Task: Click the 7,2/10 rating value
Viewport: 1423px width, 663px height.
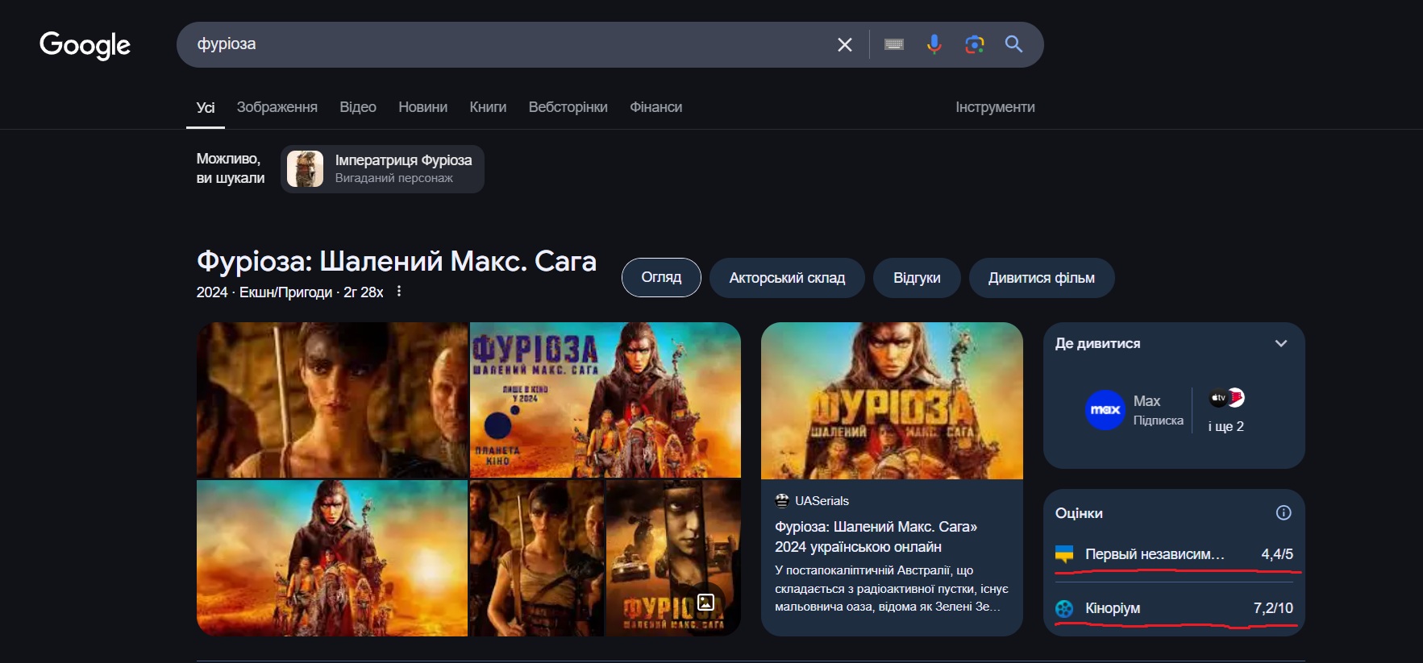Action: 1273,608
